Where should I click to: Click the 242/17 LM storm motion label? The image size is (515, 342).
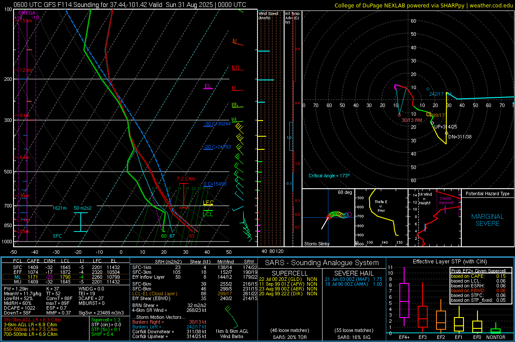point(440,94)
